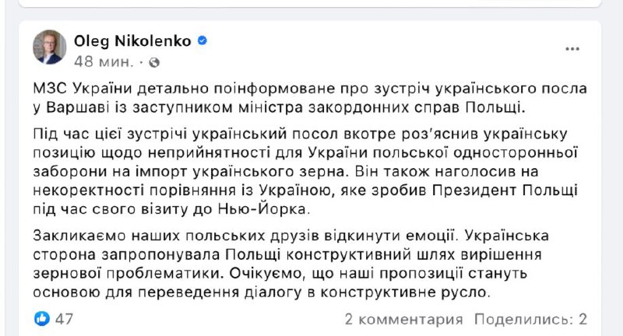Image resolution: width=623 pixels, height=336 pixels.
Task: Open Oleg Nikolenko's profile name link
Action: 132,40
